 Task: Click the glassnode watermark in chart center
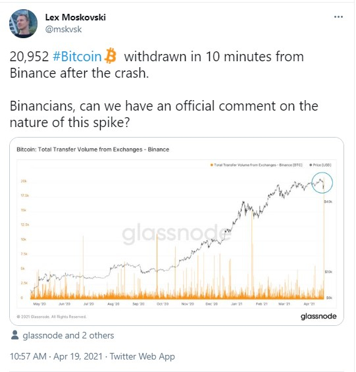pyautogui.click(x=176, y=233)
